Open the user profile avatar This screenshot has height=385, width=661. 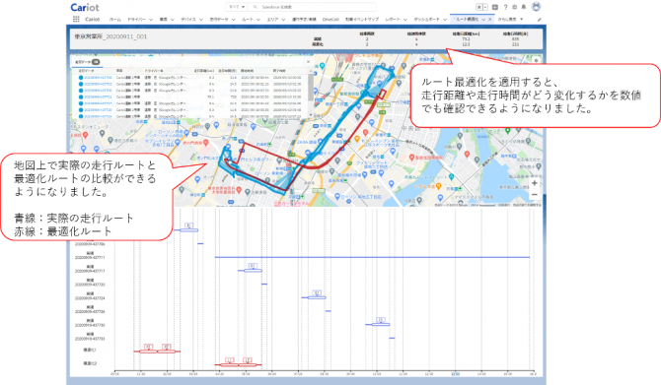pyautogui.click(x=537, y=7)
